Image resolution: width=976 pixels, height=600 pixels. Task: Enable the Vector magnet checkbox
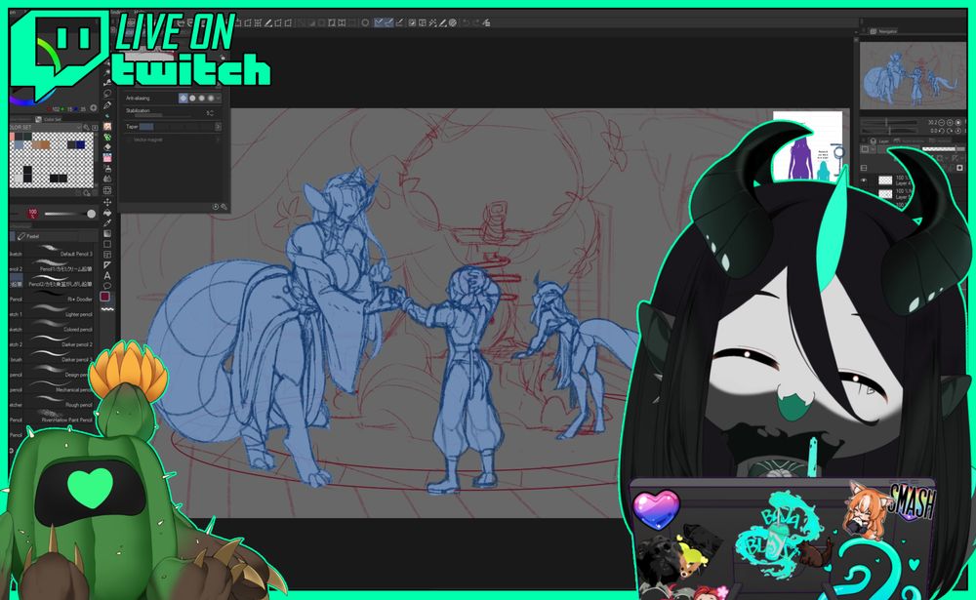pyautogui.click(x=129, y=140)
